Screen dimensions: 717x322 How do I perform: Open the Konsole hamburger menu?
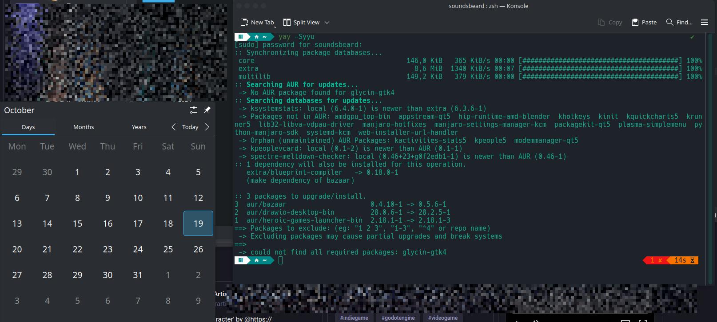pos(705,22)
